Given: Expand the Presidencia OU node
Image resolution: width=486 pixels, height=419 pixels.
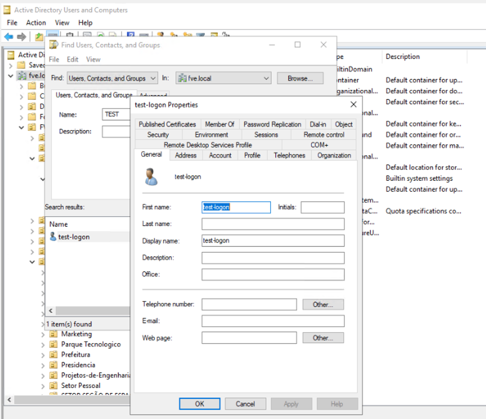Looking at the screenshot, I should click(43, 365).
